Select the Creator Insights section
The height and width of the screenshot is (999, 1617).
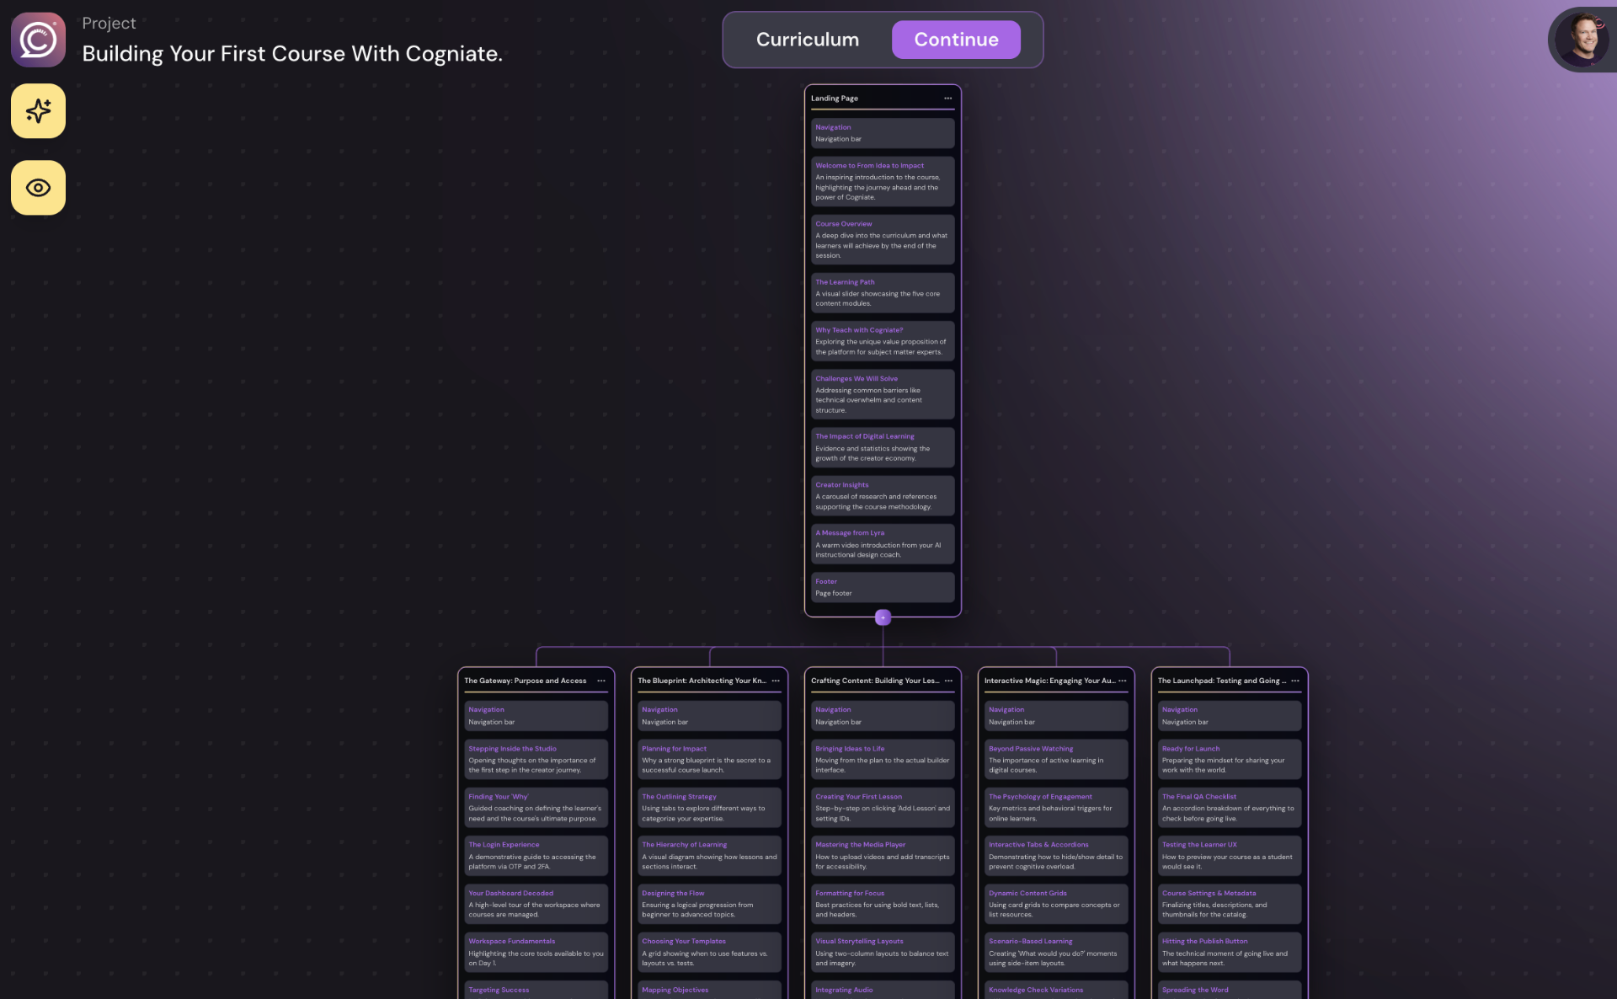pos(883,496)
